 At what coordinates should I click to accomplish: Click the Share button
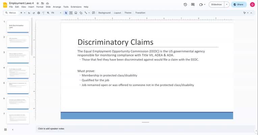[238, 5]
